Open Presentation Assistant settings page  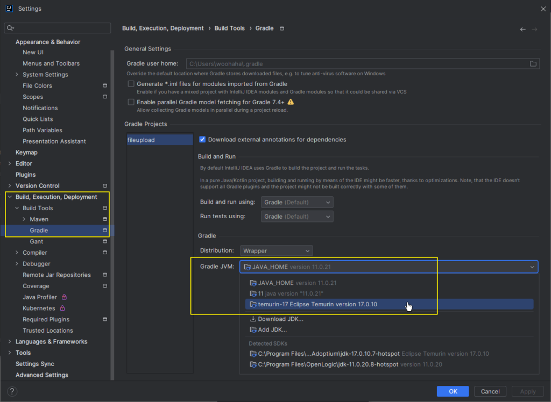coord(54,141)
